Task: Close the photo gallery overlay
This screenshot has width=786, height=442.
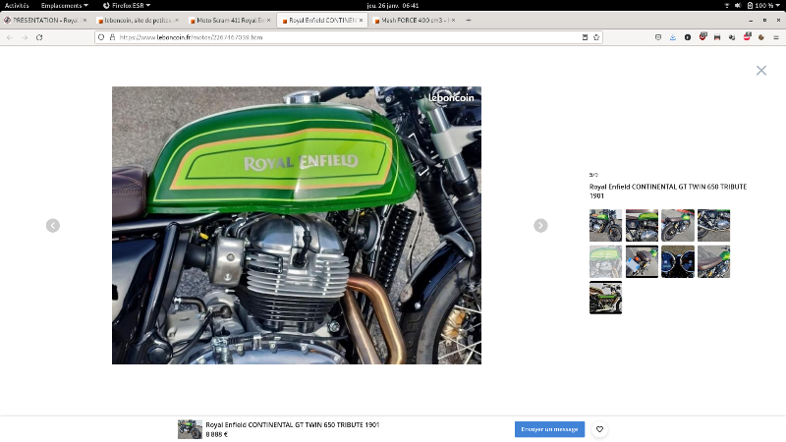Action: click(x=760, y=71)
